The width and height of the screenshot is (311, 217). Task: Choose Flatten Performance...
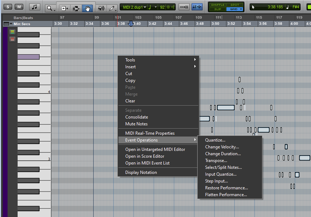230,195
